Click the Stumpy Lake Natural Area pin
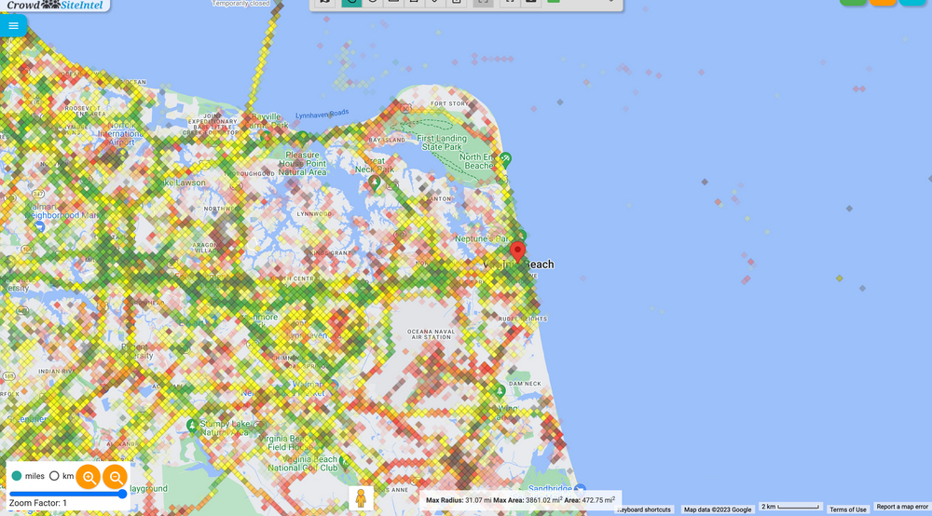 pos(192,426)
